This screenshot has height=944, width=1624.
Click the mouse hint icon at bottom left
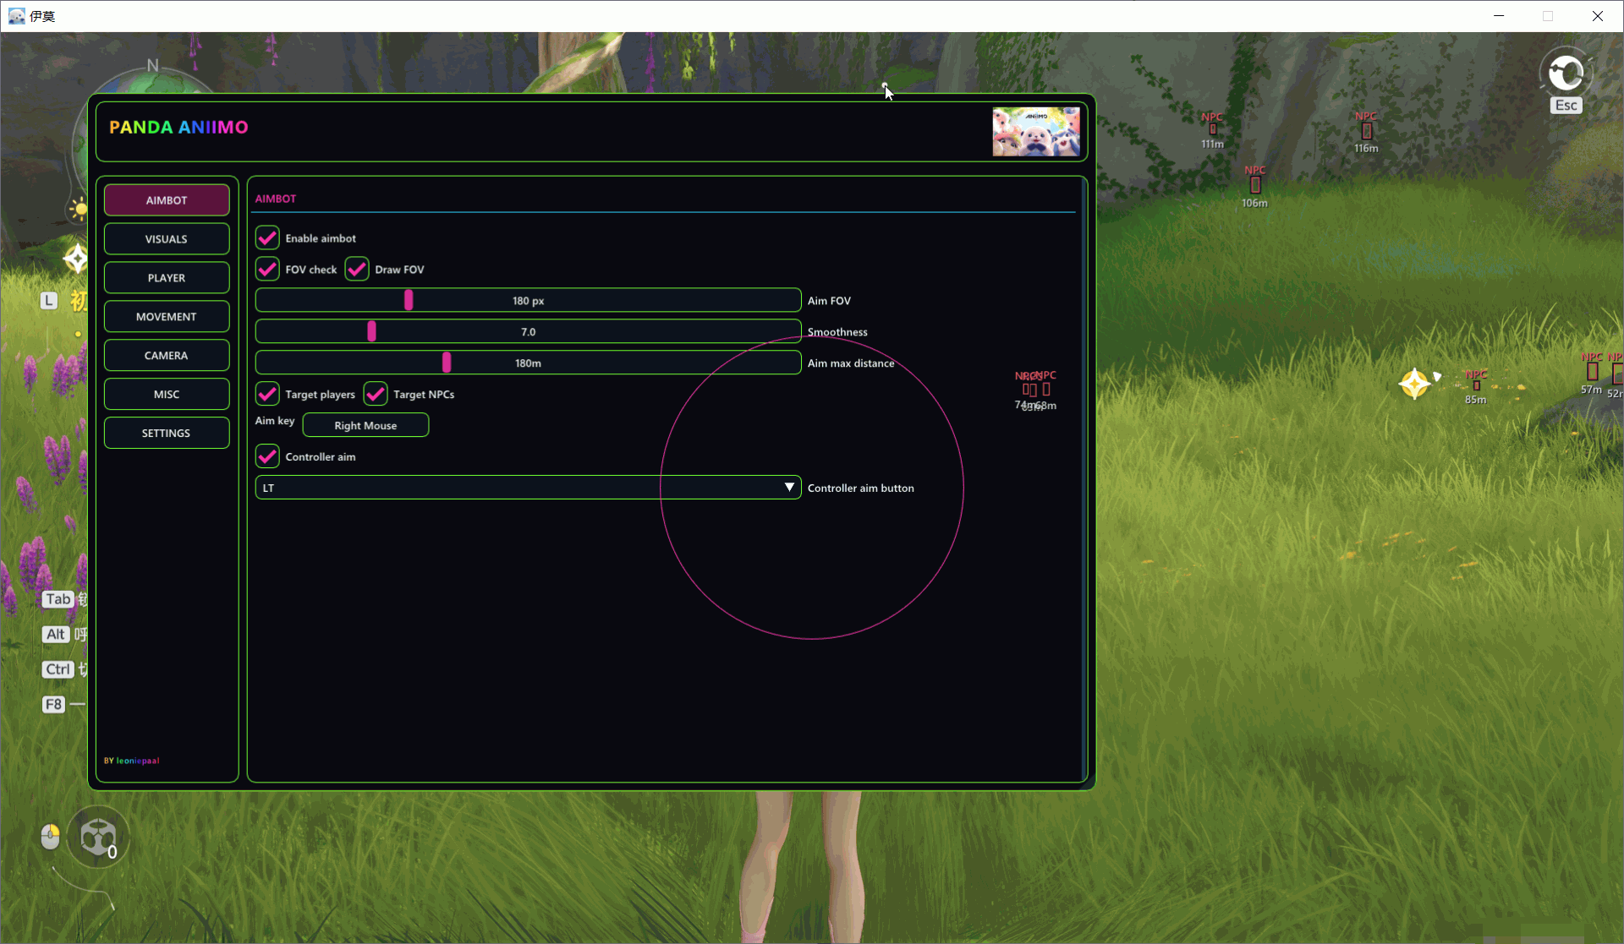click(50, 837)
